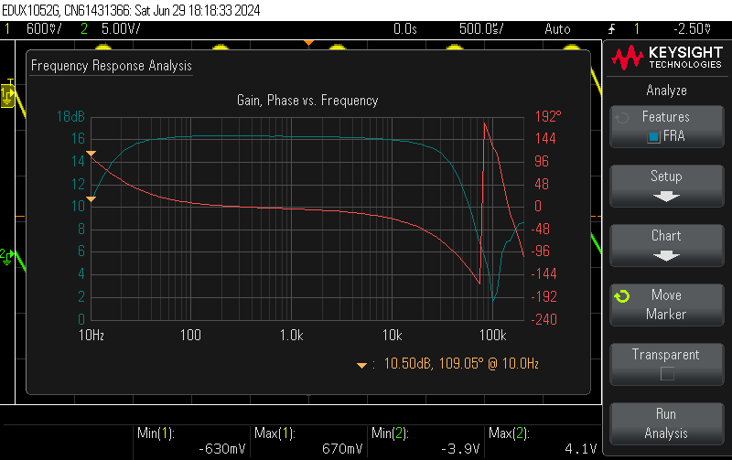
Task: Click the Min(1) measurement -630mV
Action: pyautogui.click(x=221, y=449)
